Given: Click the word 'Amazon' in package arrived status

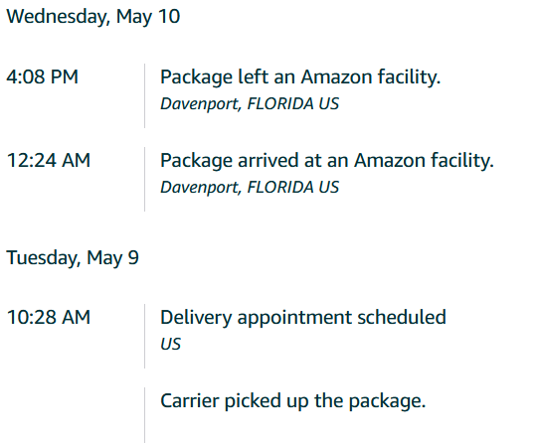Looking at the screenshot, I should tap(389, 161).
